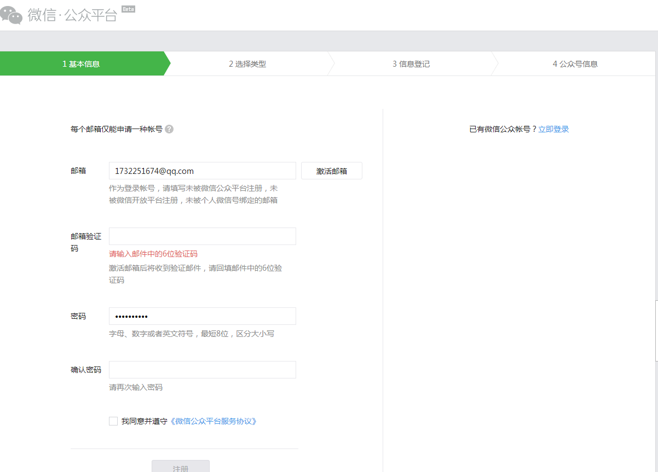Focus the 邮箱验证码 input field
658x472 pixels.
[203, 236]
